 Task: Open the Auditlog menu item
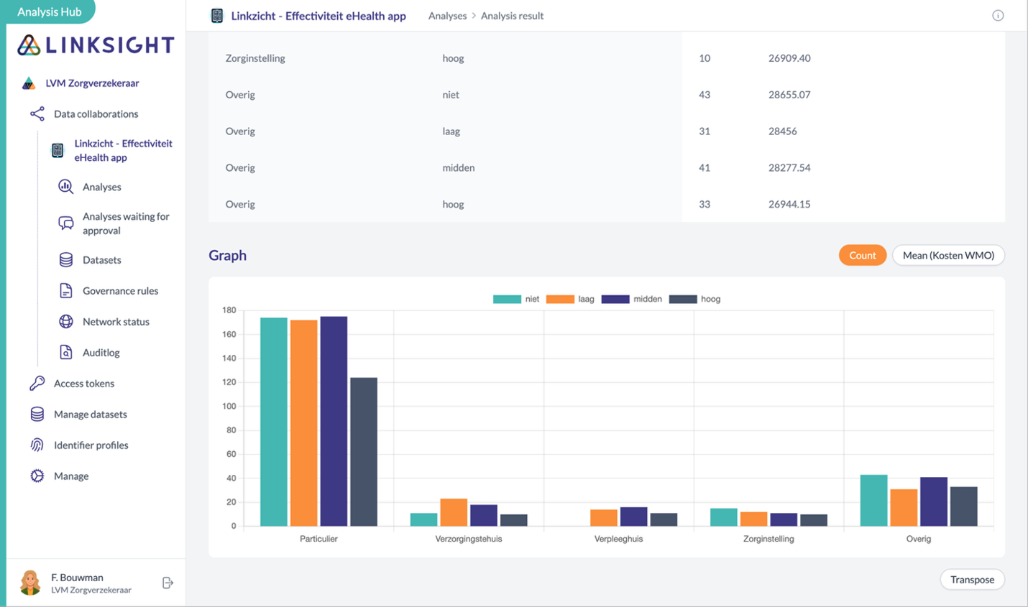(x=101, y=353)
